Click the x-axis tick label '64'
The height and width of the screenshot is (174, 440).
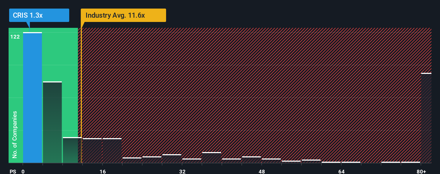[341, 171]
